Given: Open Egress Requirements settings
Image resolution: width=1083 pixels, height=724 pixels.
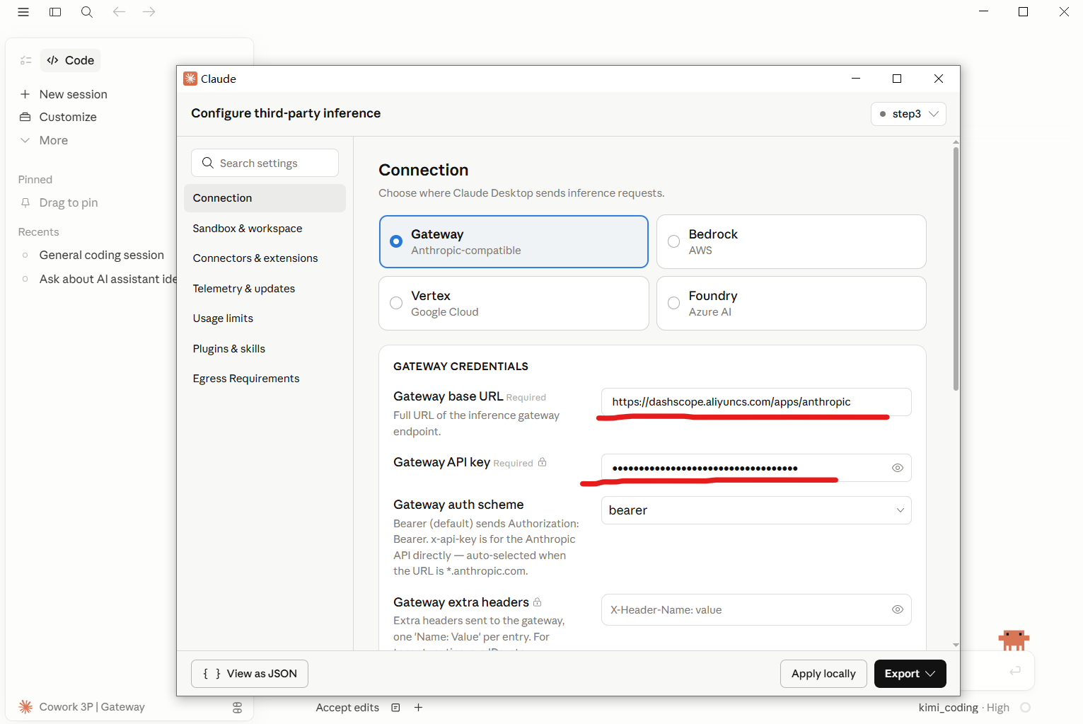Looking at the screenshot, I should 246,379.
